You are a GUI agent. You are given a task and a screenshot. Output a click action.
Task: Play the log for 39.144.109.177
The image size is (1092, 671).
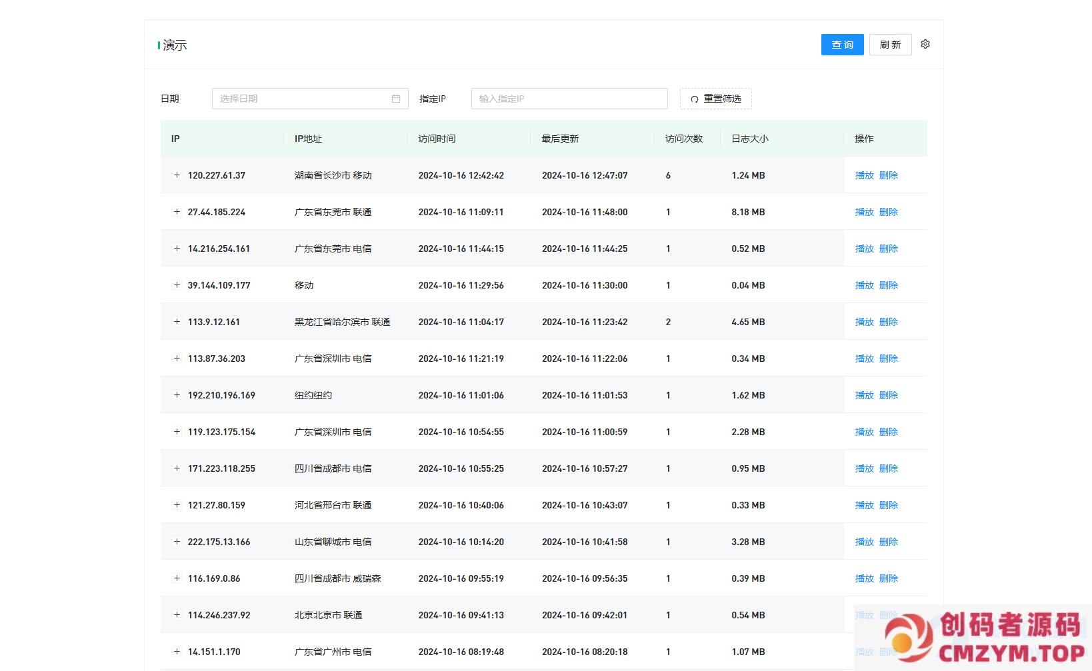pyautogui.click(x=864, y=285)
